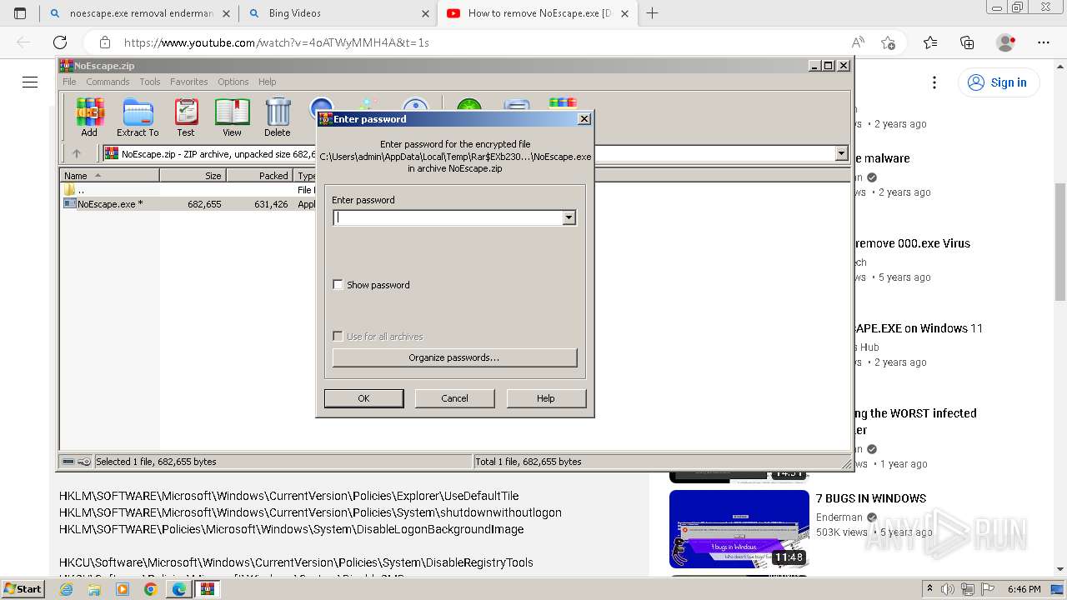This screenshot has width=1067, height=600.
Task: Show hidden system tray icons
Action: (930, 589)
